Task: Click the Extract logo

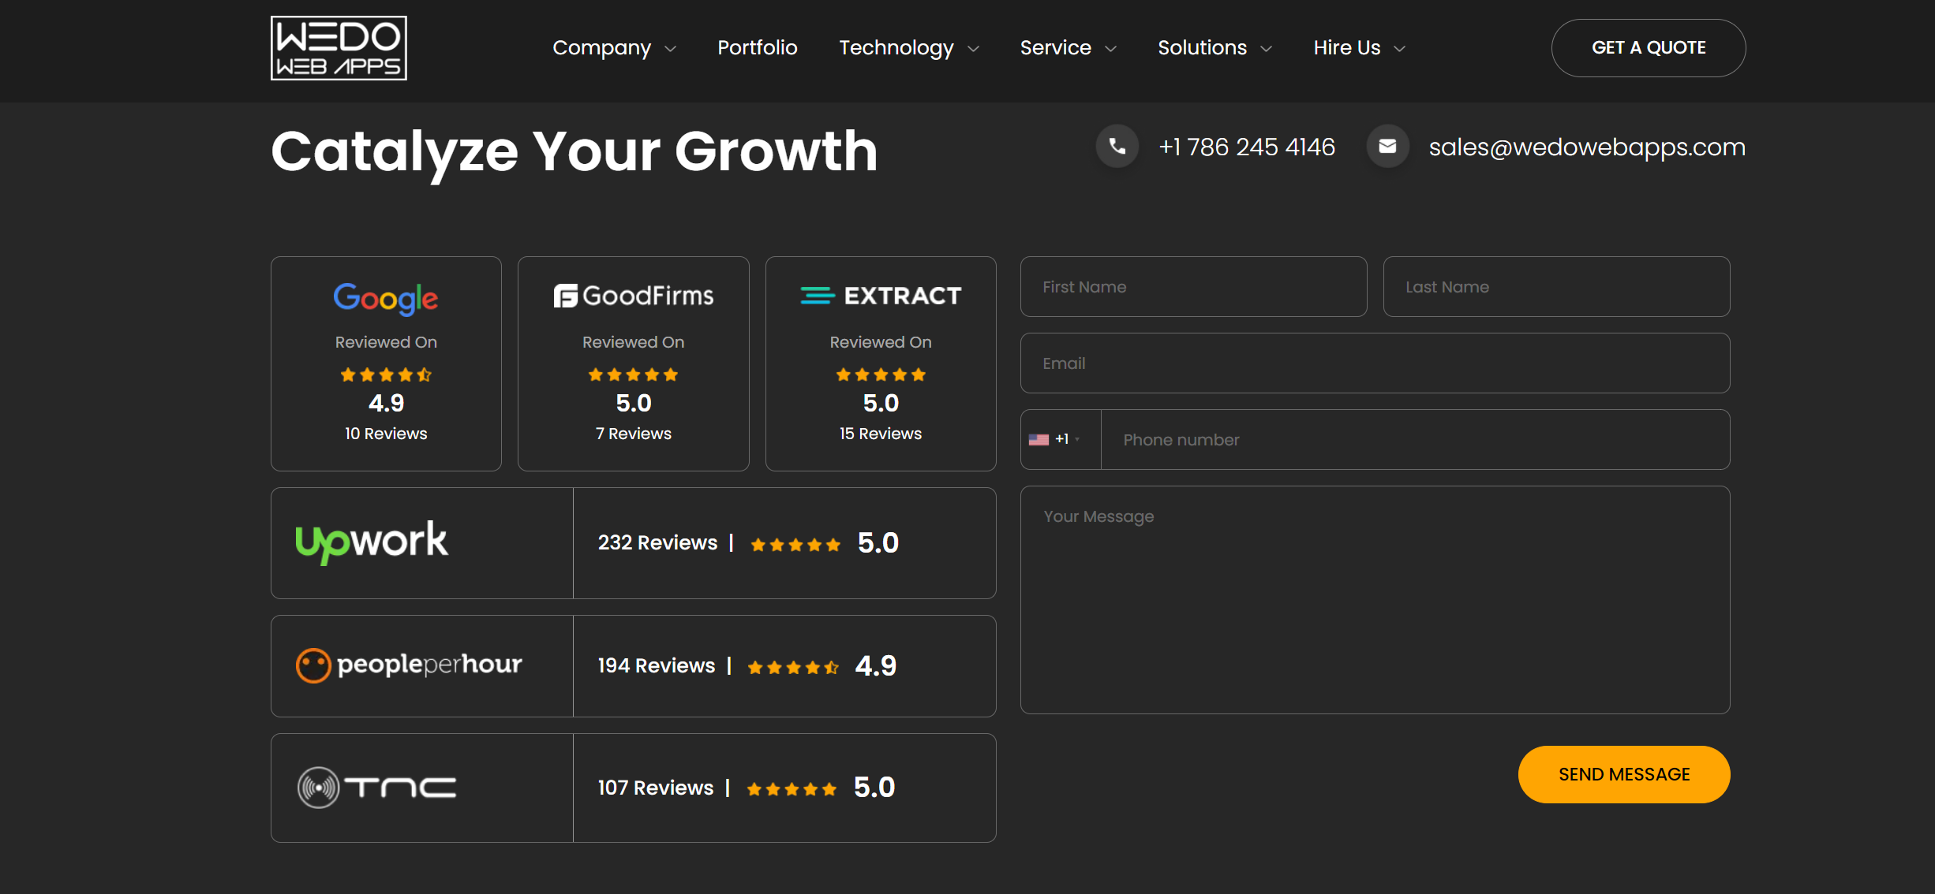Action: [881, 296]
